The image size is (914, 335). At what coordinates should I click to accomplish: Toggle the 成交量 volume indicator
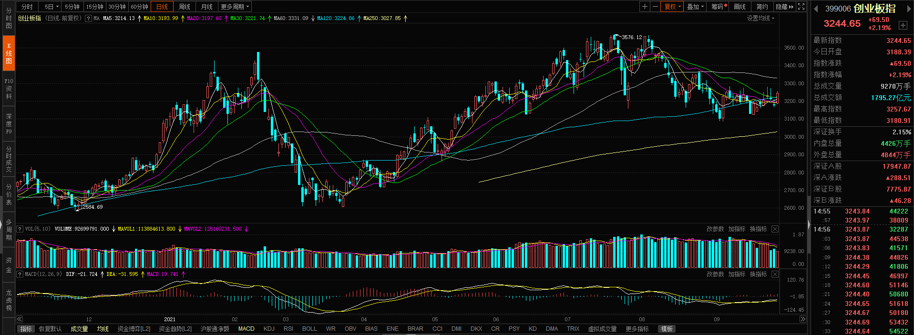pyautogui.click(x=79, y=329)
